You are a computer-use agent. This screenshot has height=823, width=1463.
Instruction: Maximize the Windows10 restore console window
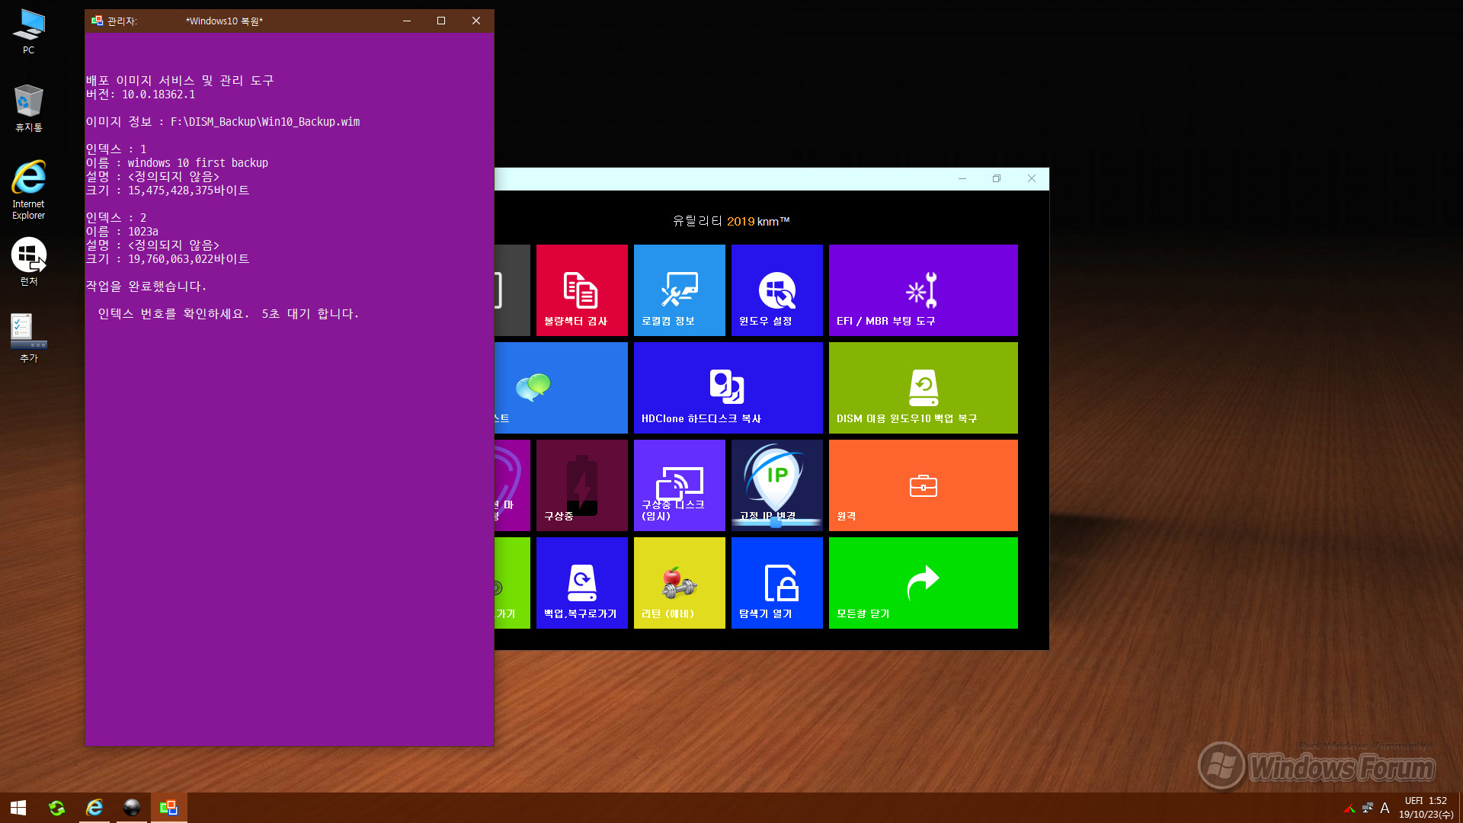(441, 21)
